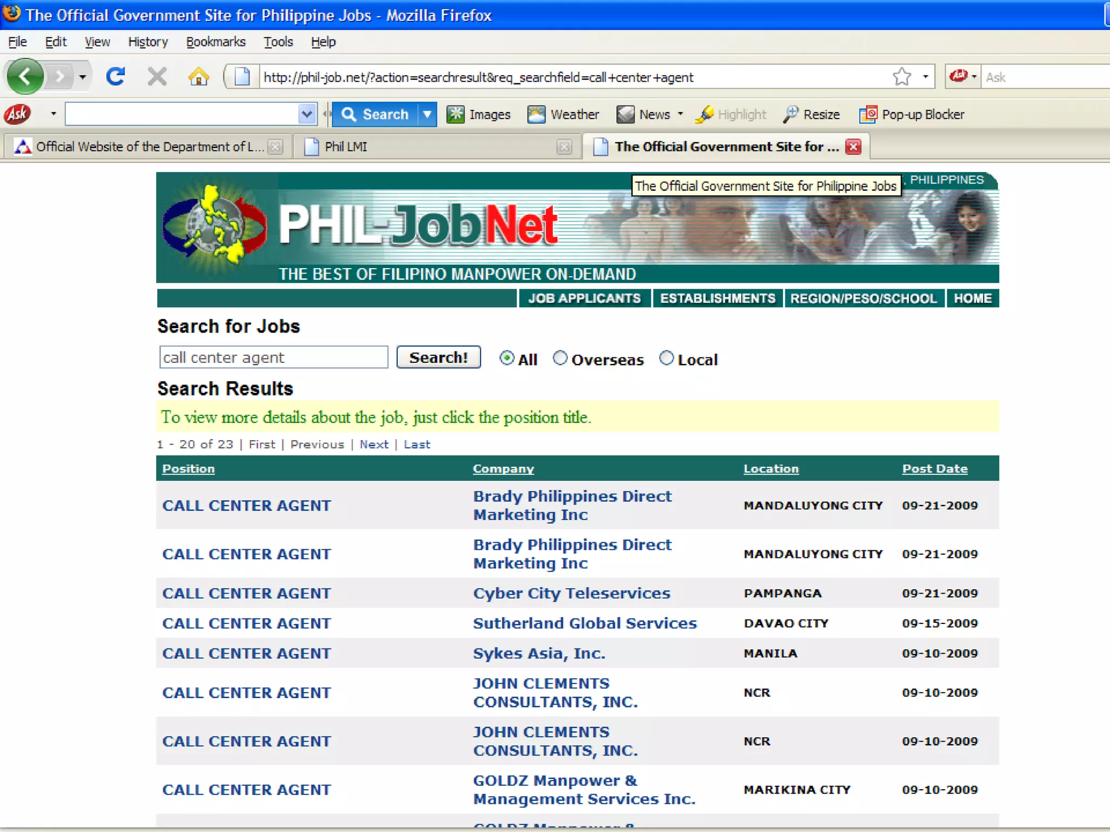Click the green Back navigation arrow
This screenshot has height=832, width=1110.
25,77
